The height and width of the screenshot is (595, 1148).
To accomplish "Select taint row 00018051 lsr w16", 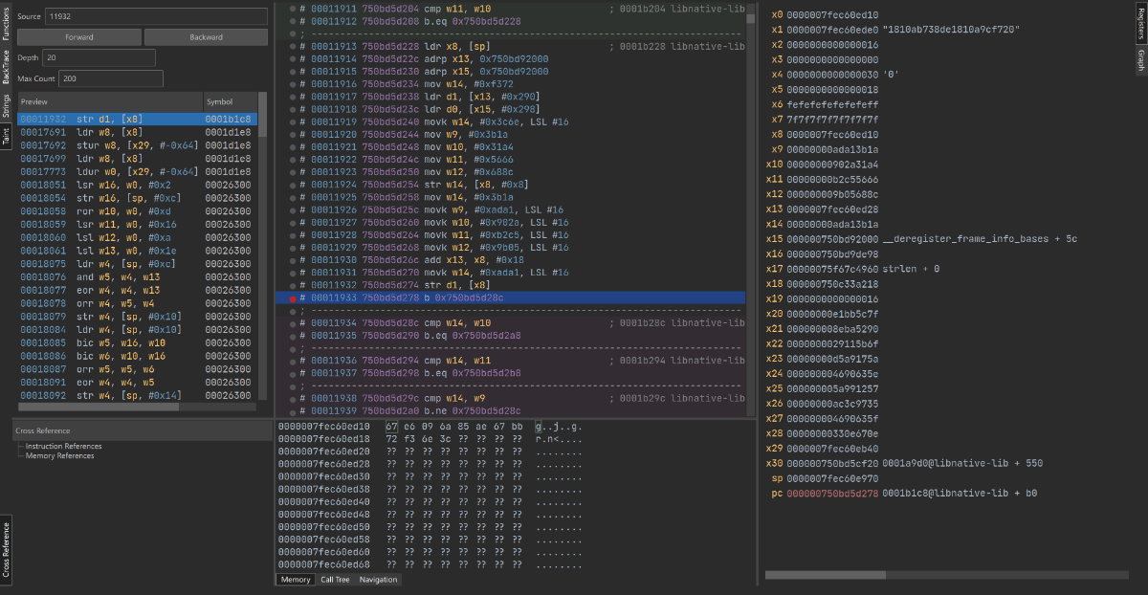I will click(137, 185).
